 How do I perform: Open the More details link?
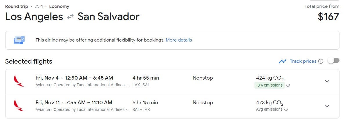click(x=179, y=40)
